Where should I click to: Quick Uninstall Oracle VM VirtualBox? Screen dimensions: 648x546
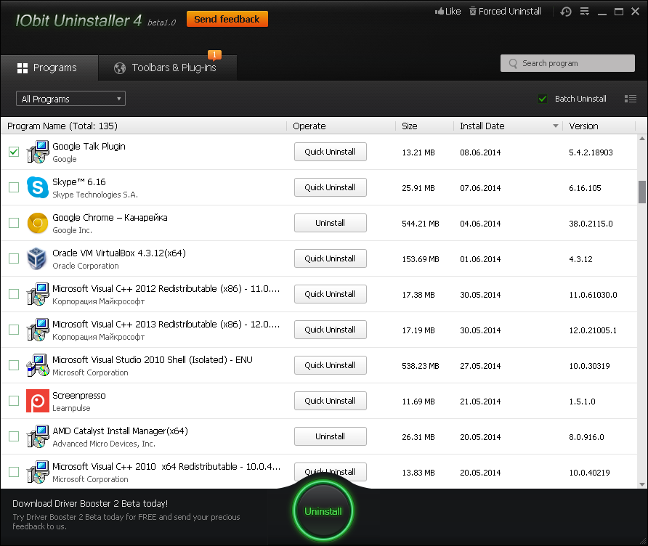click(x=331, y=258)
